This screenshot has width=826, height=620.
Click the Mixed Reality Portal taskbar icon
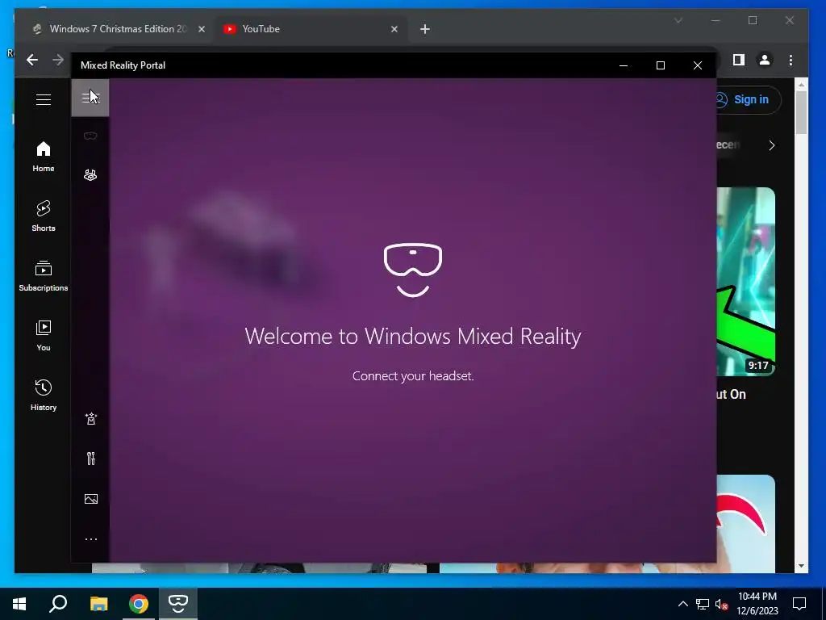tap(178, 604)
